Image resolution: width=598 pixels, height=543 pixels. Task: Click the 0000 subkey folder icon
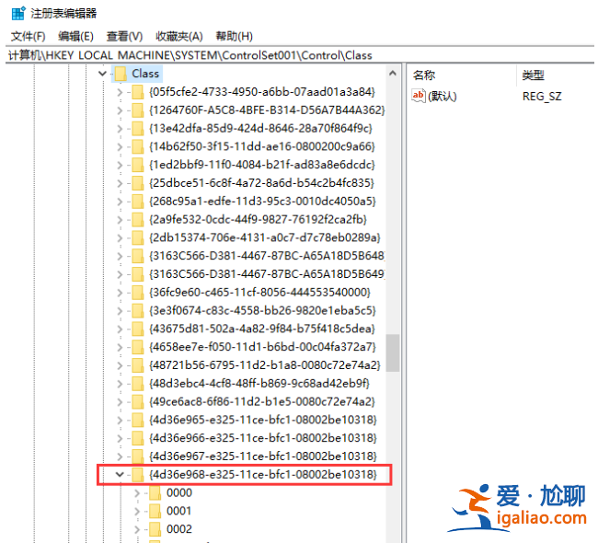click(155, 493)
